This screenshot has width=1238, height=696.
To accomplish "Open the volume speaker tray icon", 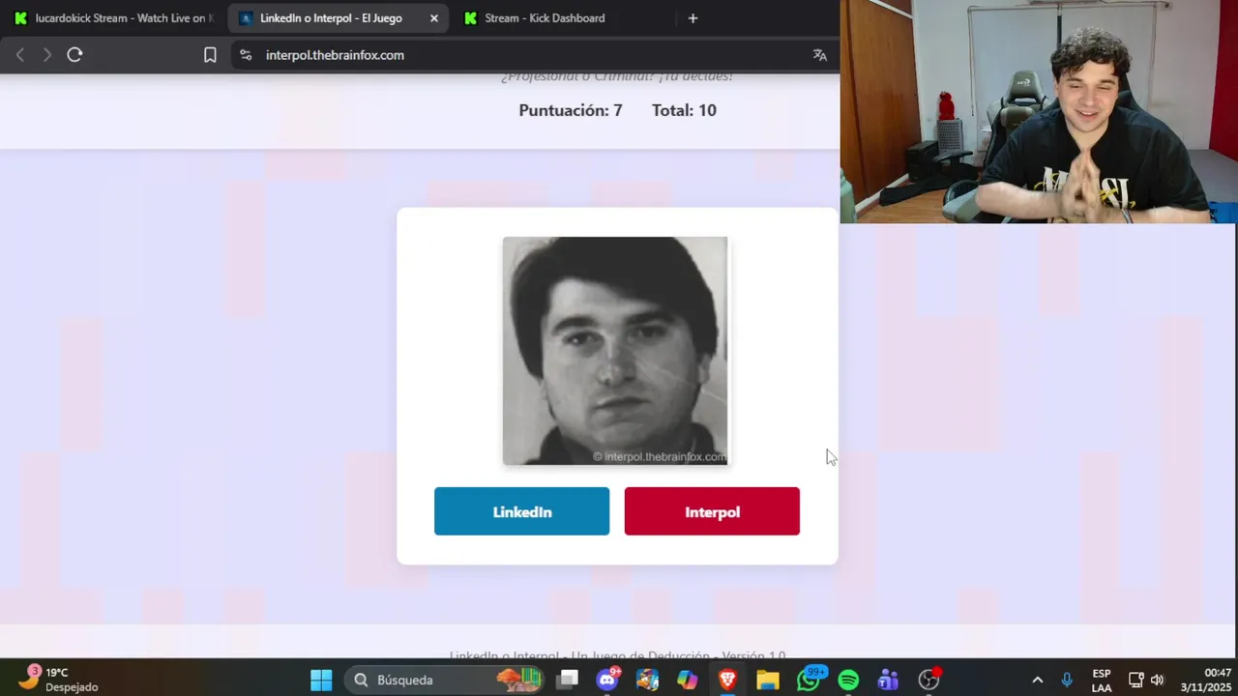I will tap(1157, 680).
